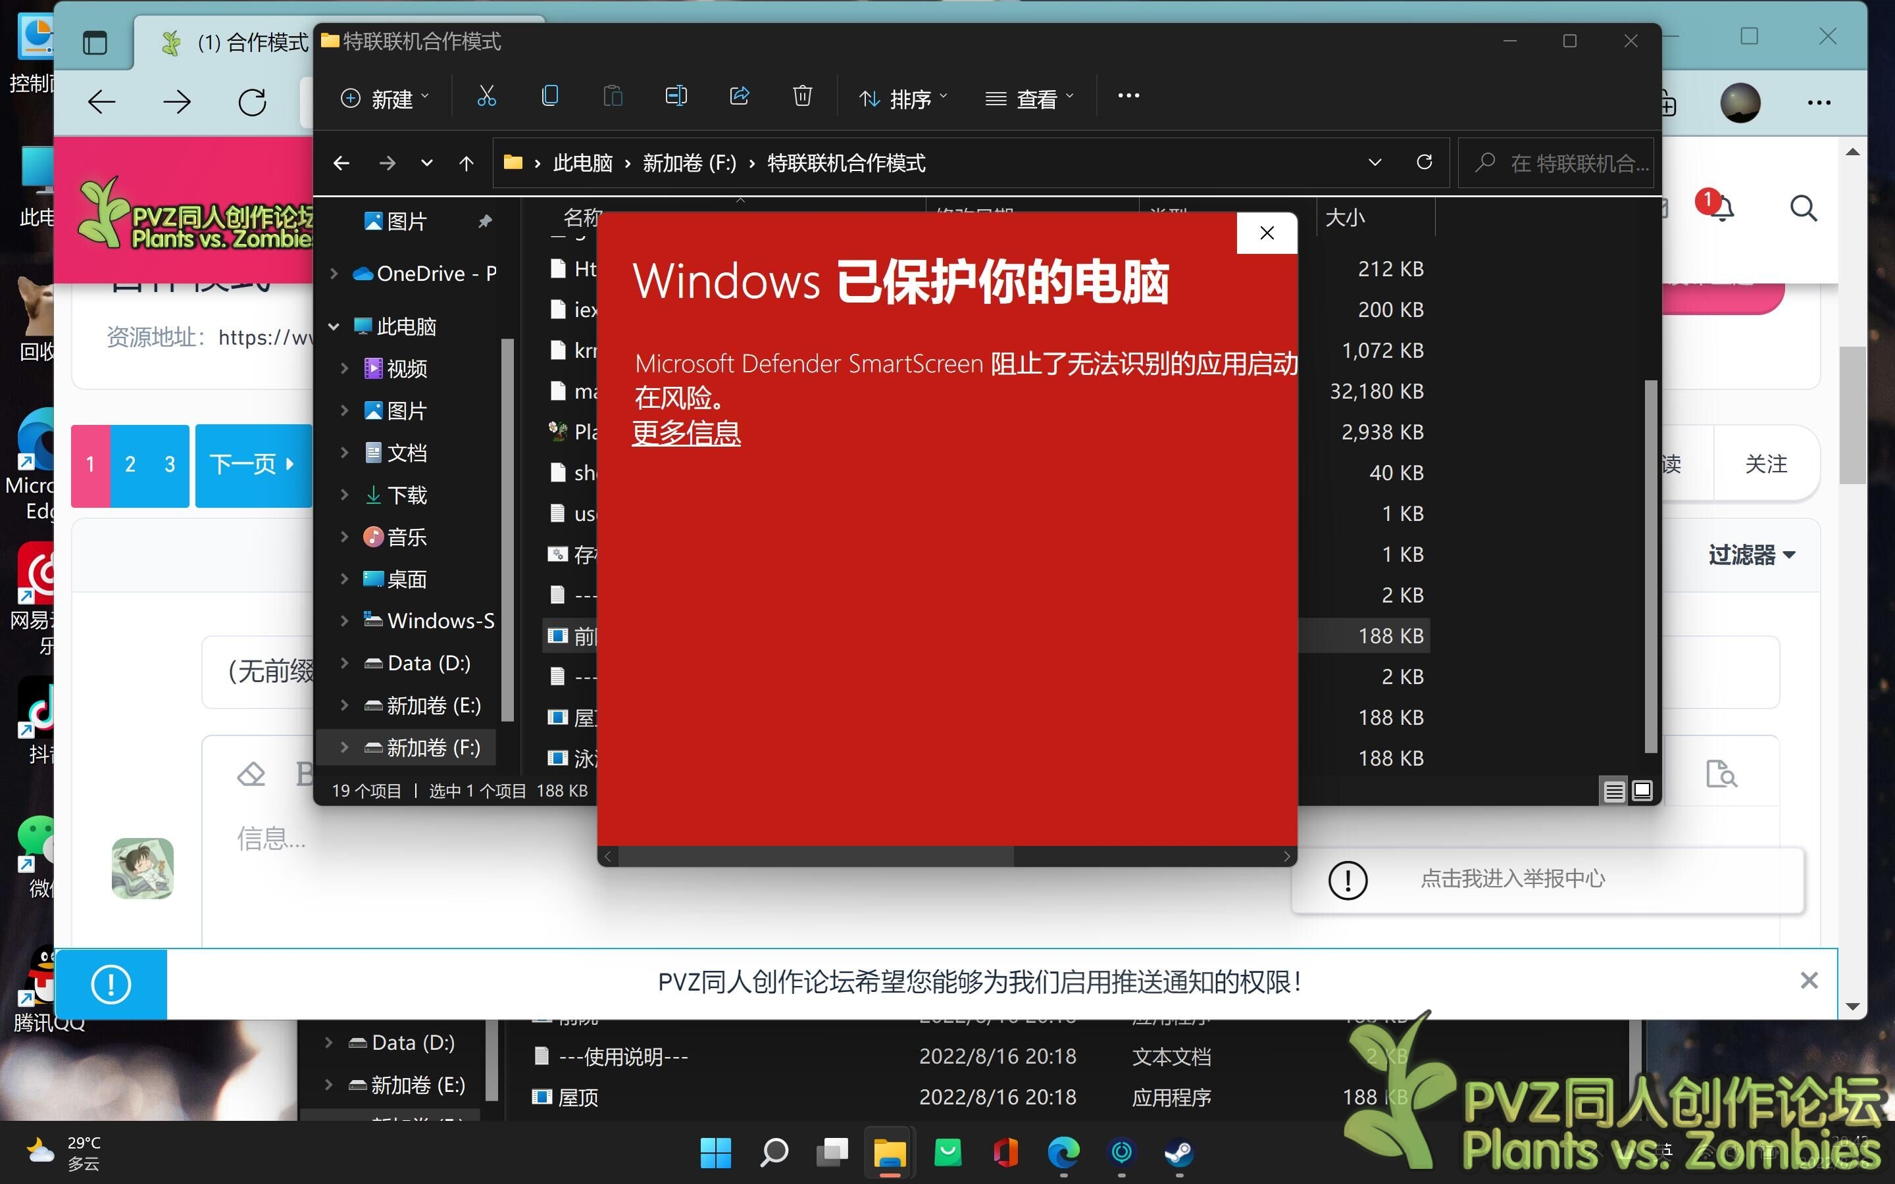Go to forum page 2
The width and height of the screenshot is (1895, 1184).
130,464
